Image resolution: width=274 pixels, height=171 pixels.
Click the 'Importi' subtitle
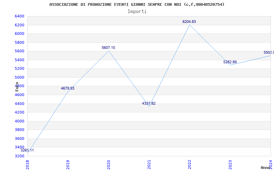pyautogui.click(x=137, y=12)
